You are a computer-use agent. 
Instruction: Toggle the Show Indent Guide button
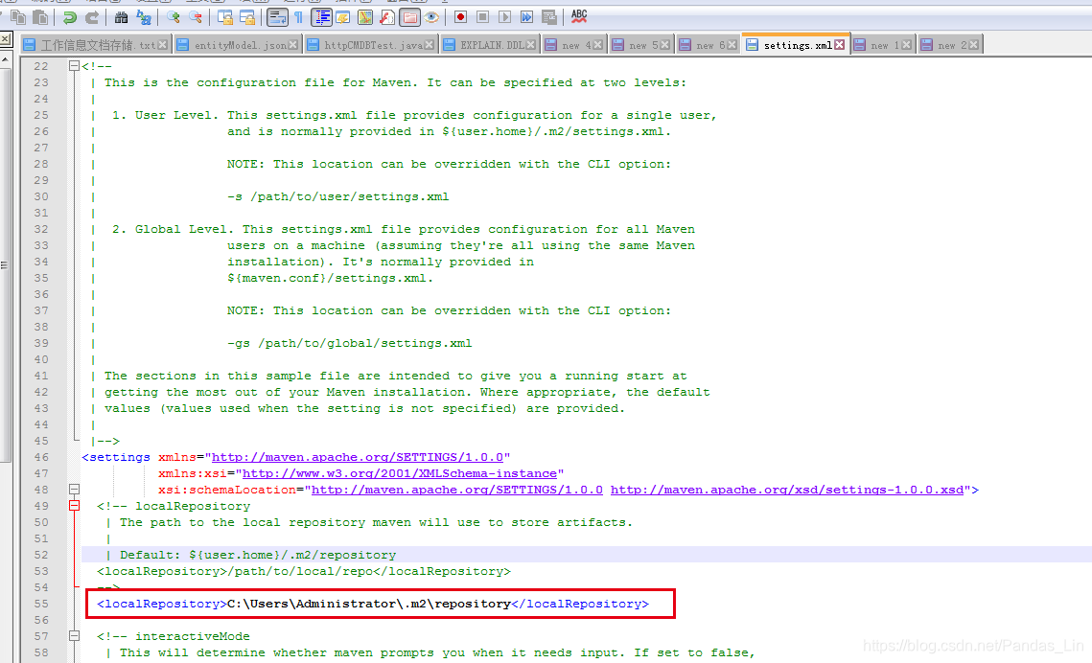click(x=322, y=17)
